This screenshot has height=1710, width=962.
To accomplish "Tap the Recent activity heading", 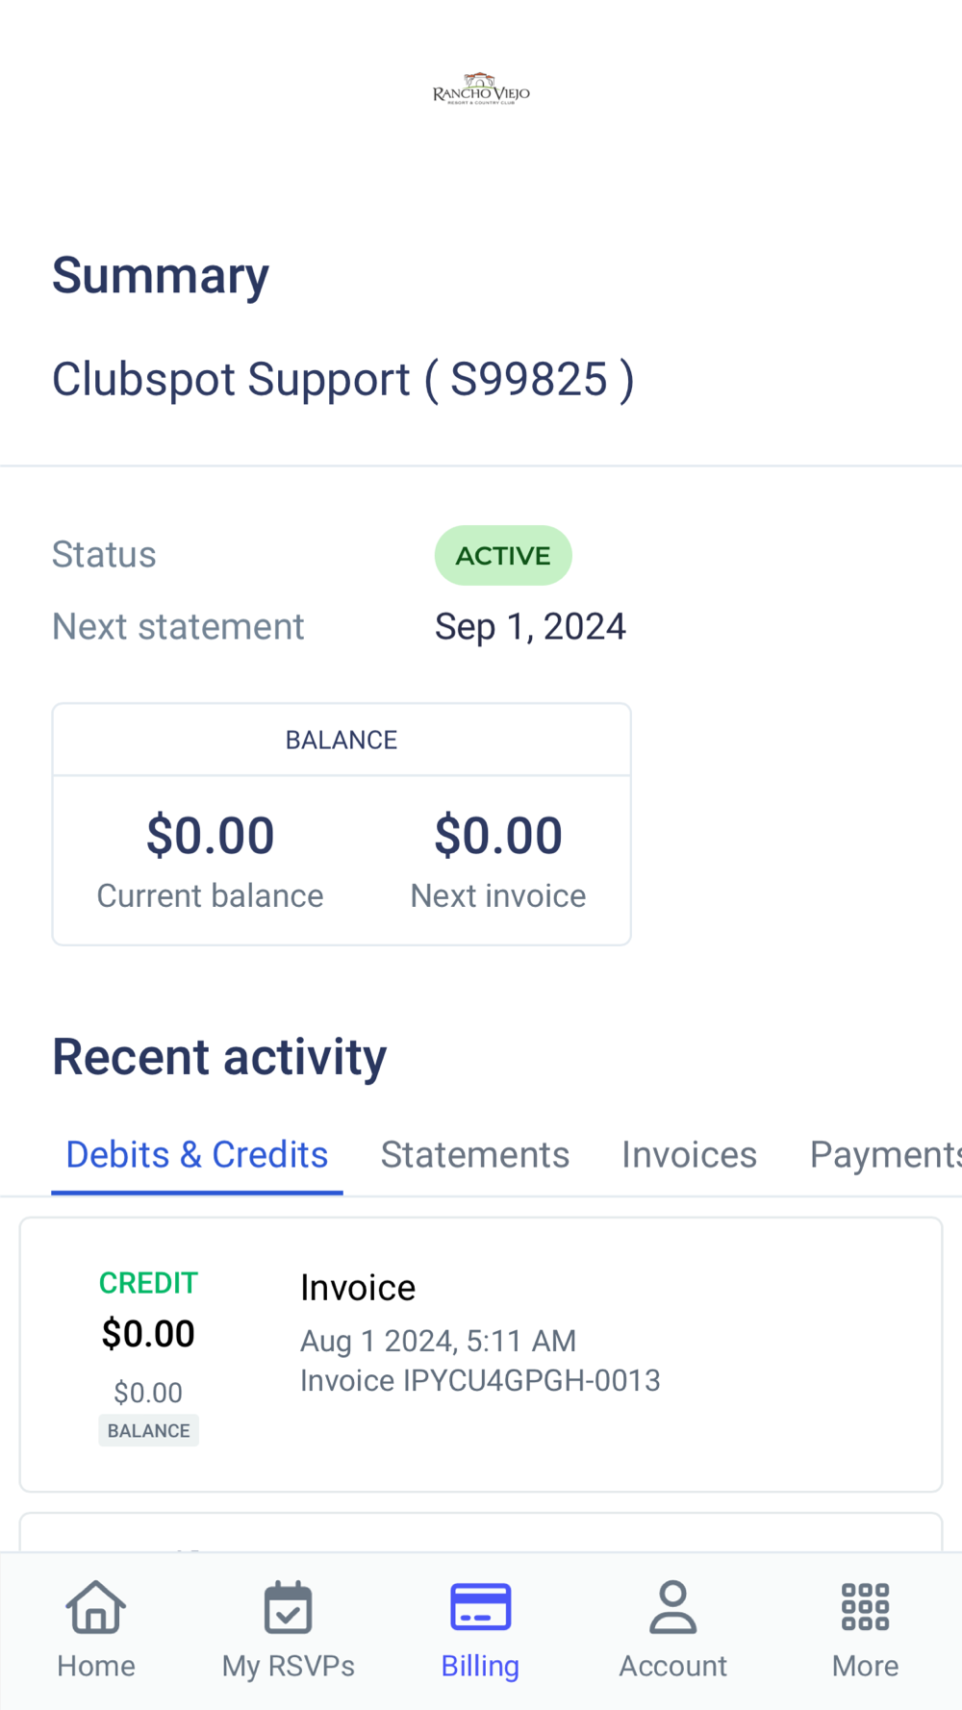I will [x=219, y=1057].
